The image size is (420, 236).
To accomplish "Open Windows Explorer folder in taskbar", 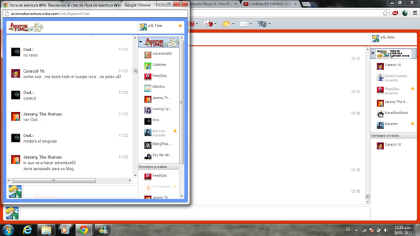I will pos(46,230).
